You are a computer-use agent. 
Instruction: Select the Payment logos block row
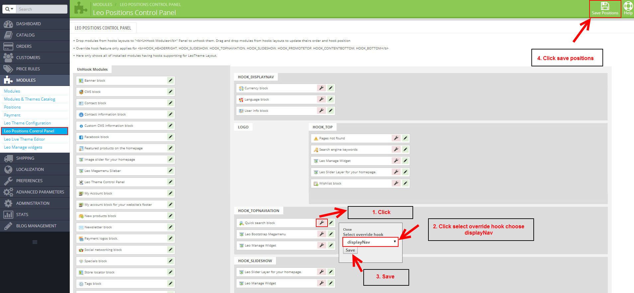126,238
